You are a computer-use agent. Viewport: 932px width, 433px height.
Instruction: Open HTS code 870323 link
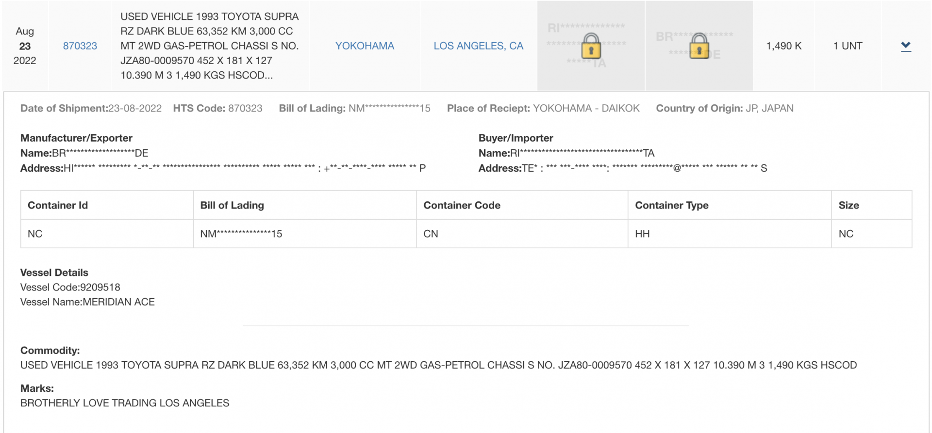tap(80, 46)
